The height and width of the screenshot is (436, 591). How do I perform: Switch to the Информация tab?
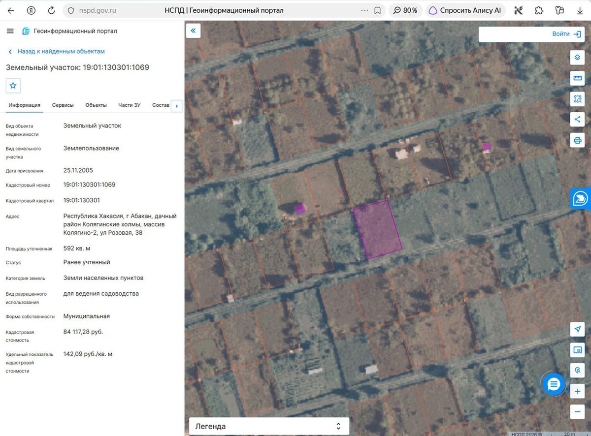coord(24,105)
